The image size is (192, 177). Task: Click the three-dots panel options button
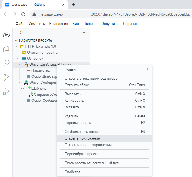click(x=84, y=33)
